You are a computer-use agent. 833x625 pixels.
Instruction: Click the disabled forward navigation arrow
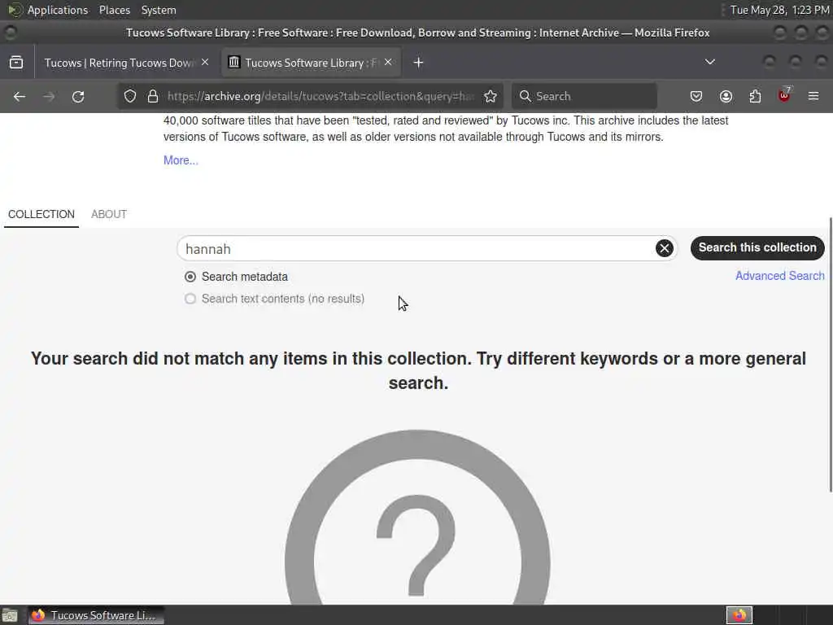[x=49, y=96]
